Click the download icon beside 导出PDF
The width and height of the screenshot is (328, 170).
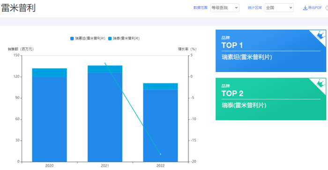tap(305, 8)
